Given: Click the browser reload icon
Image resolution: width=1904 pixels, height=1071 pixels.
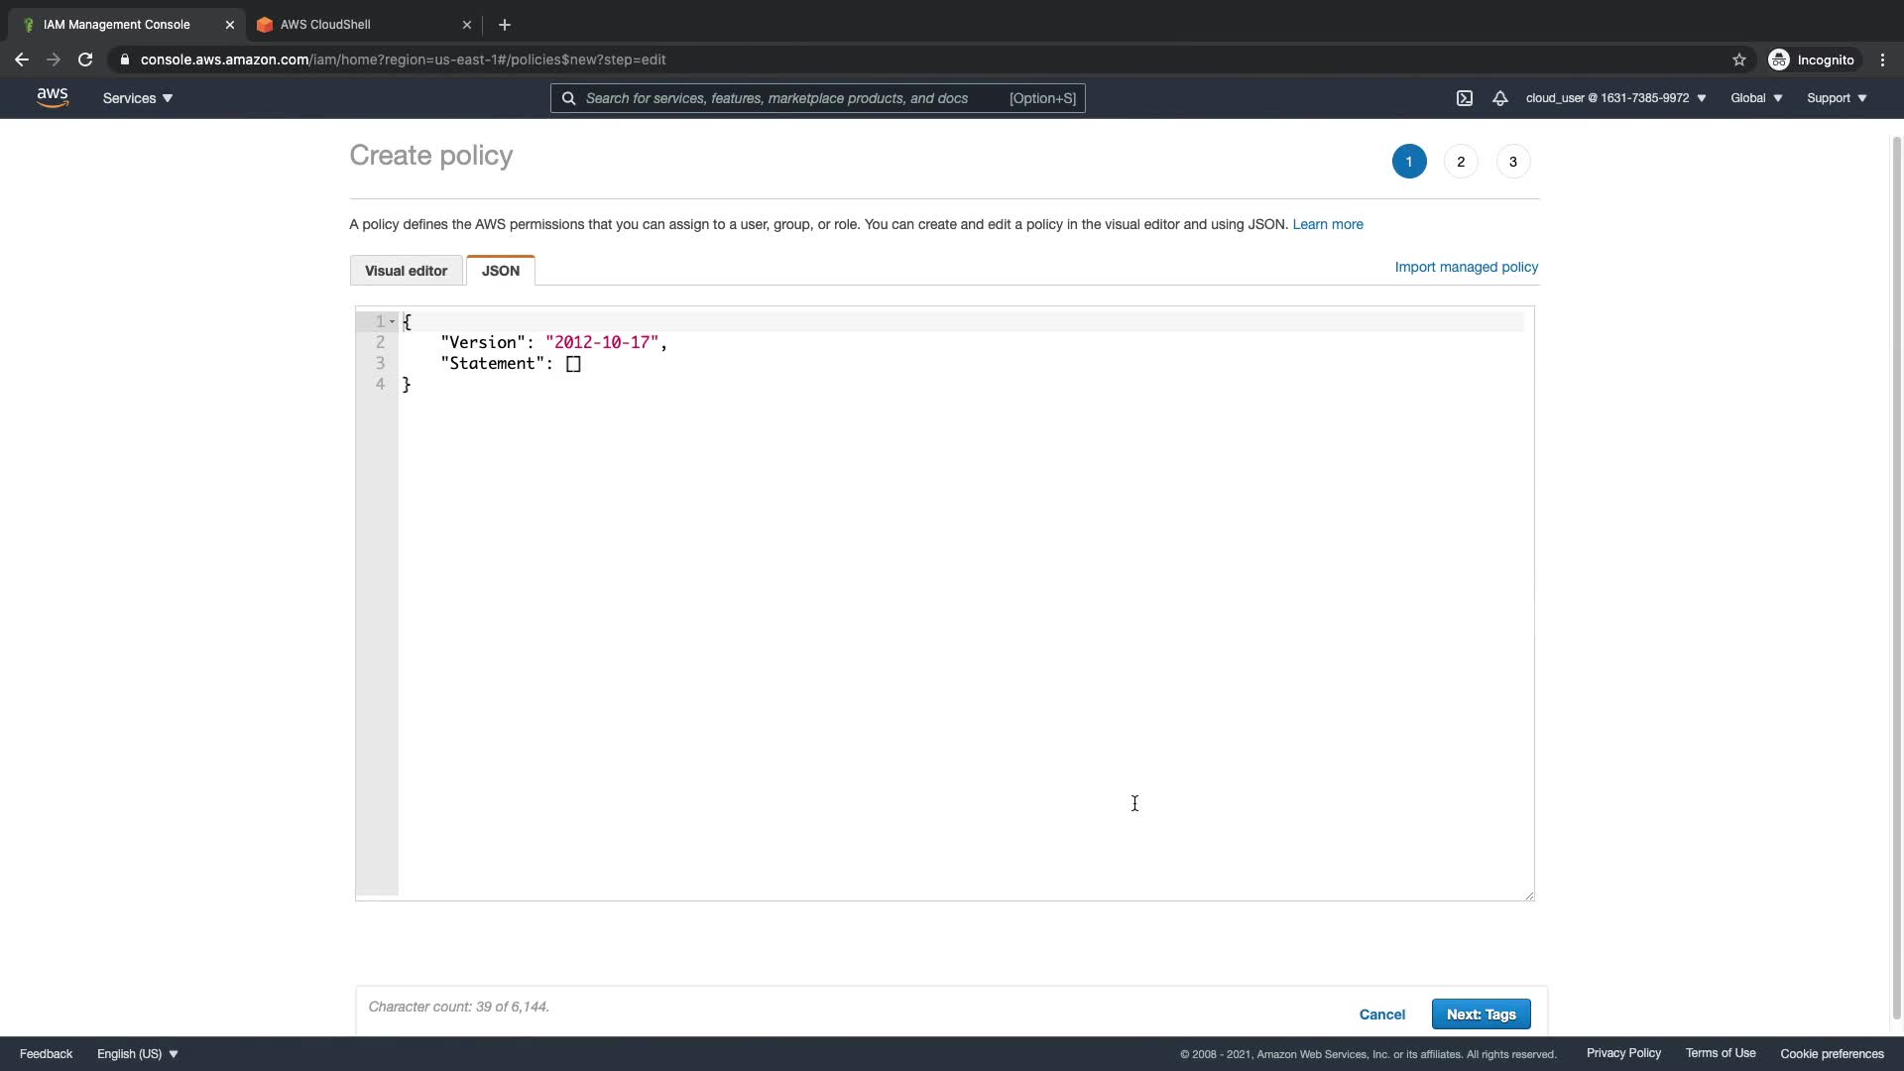Looking at the screenshot, I should (85, 59).
